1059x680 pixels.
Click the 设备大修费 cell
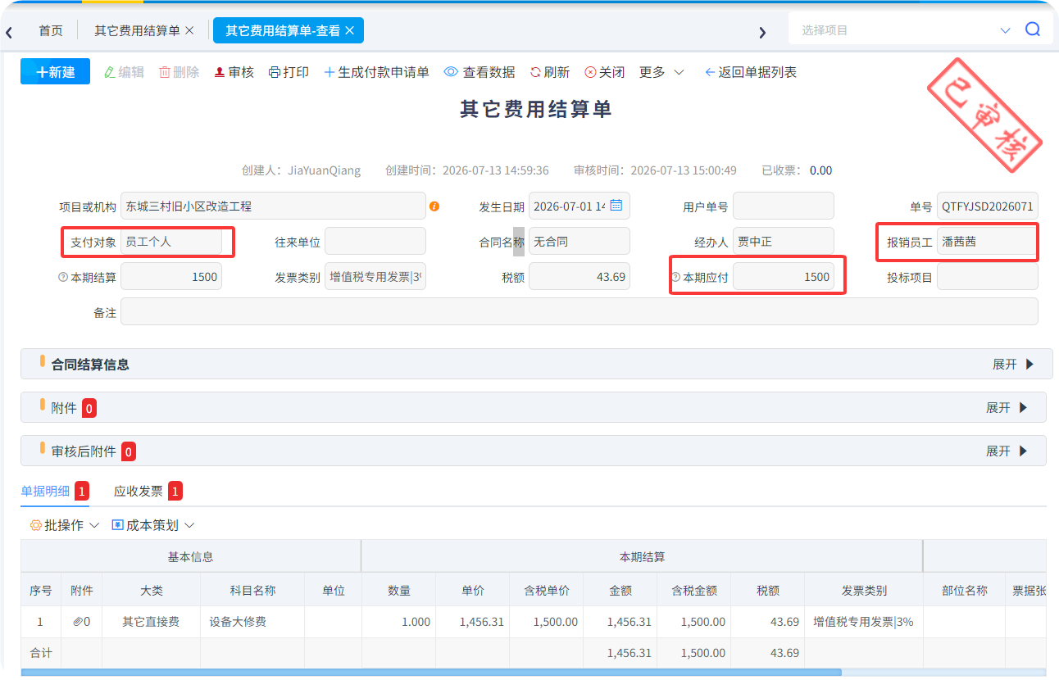(252, 622)
